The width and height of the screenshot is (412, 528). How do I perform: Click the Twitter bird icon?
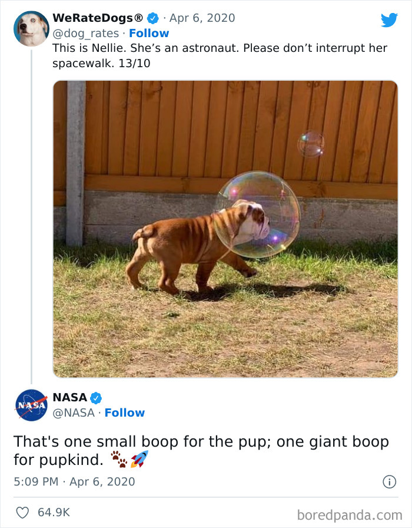[389, 20]
